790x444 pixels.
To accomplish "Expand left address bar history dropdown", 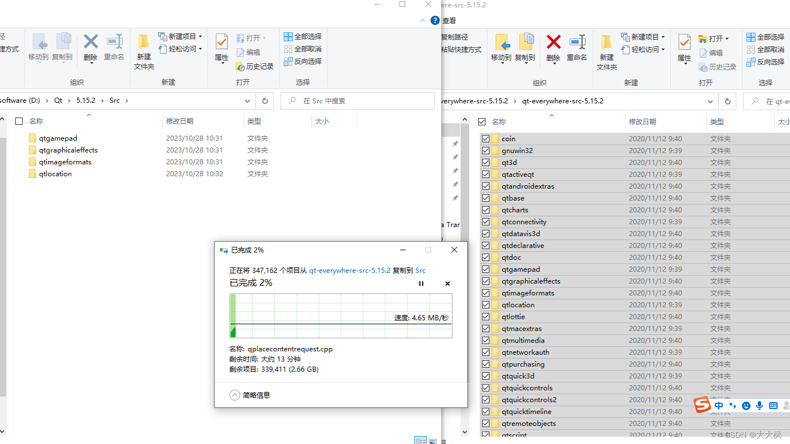I will point(248,101).
